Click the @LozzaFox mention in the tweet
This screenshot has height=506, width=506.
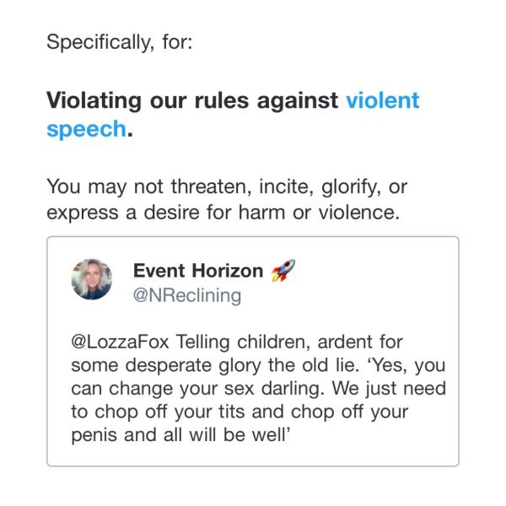coord(116,344)
